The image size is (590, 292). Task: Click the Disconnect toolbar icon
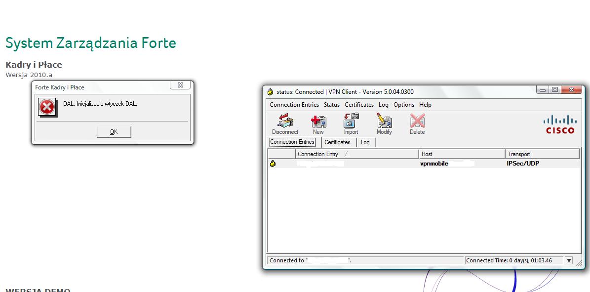pyautogui.click(x=285, y=122)
